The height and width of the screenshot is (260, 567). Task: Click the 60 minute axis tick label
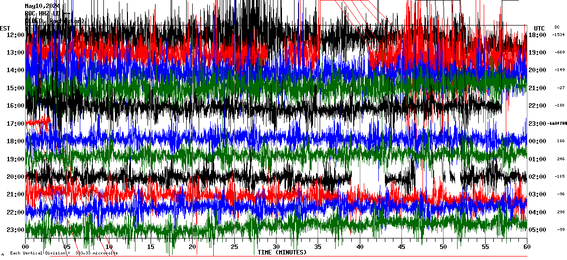pos(526,246)
